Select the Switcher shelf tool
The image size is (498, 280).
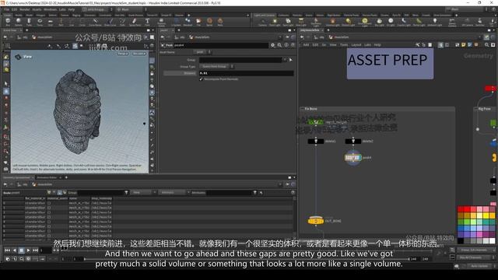479,22
